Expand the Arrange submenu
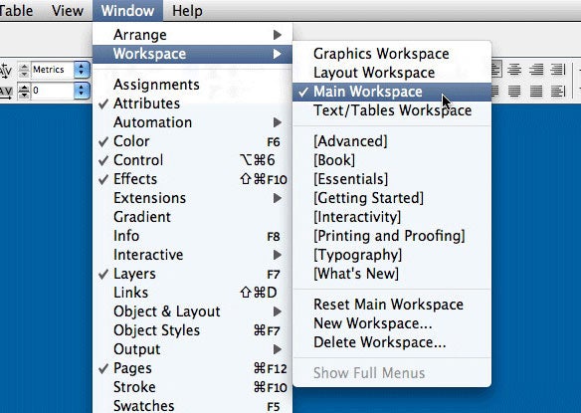 pos(192,35)
